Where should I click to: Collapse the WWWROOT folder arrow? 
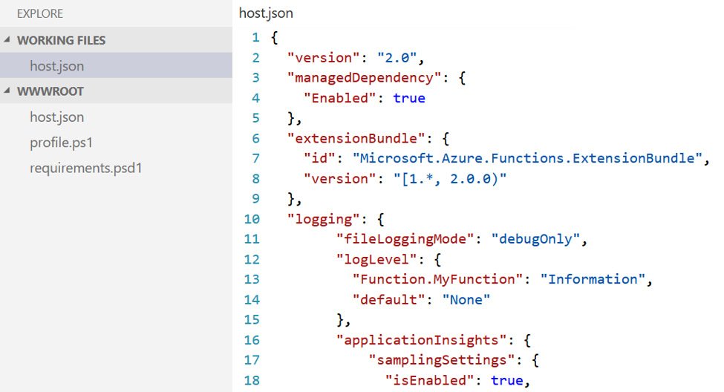pos(8,91)
